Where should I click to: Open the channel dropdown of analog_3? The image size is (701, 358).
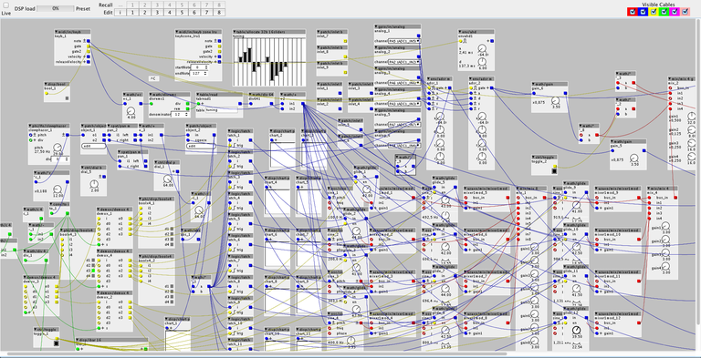tap(404, 83)
